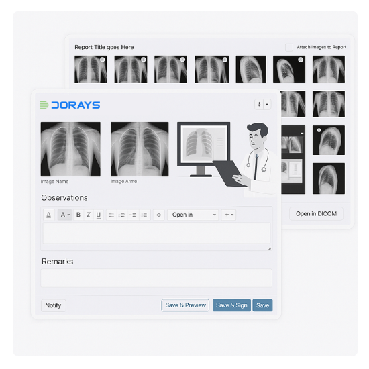Image resolution: width=369 pixels, height=369 pixels.
Task: Toggle underline formatting in Observations toolbar
Action: point(99,215)
